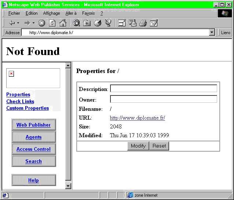
Task: Click the Windows logo throbber icon
Action: tap(224, 13)
